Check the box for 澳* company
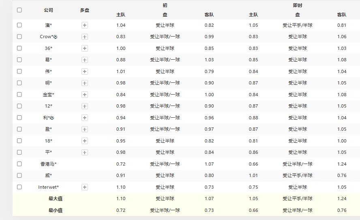Screen dimensions: 360x220 pos(19,25)
